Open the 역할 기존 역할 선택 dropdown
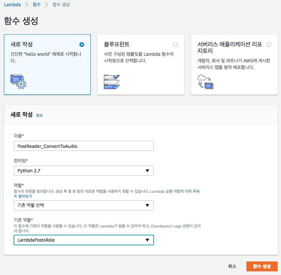 [84, 205]
